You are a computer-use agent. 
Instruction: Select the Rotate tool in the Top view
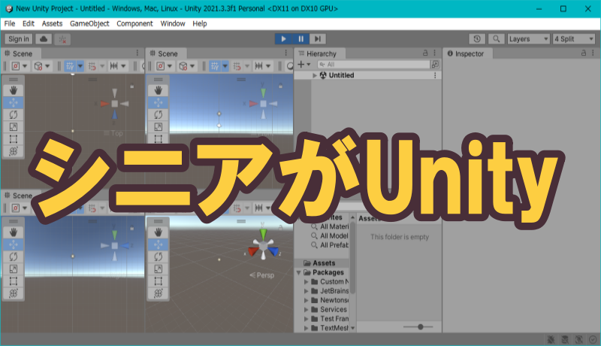14,114
